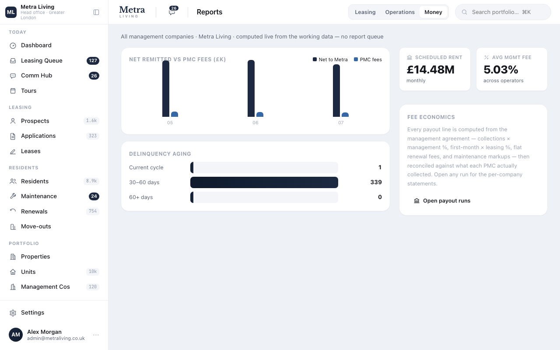Open the Tours page
560x350 pixels.
click(54, 91)
